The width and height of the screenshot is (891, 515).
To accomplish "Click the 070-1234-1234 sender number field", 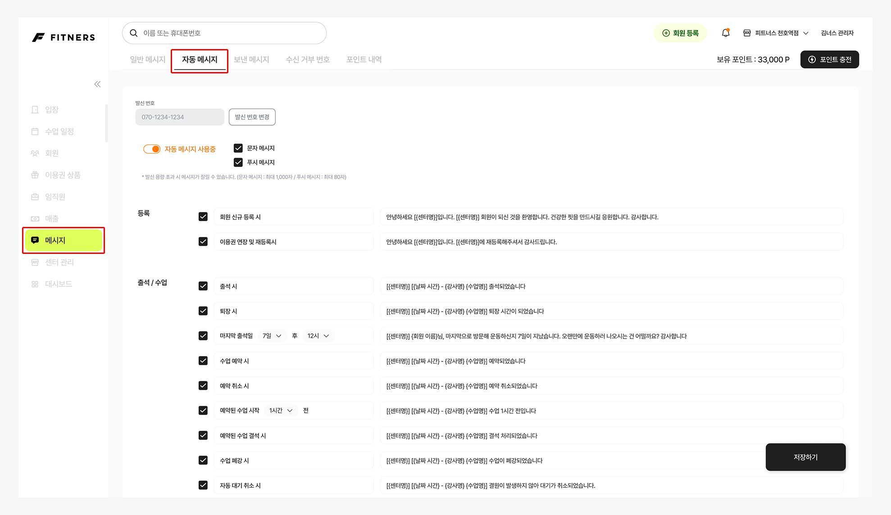I will click(x=180, y=117).
